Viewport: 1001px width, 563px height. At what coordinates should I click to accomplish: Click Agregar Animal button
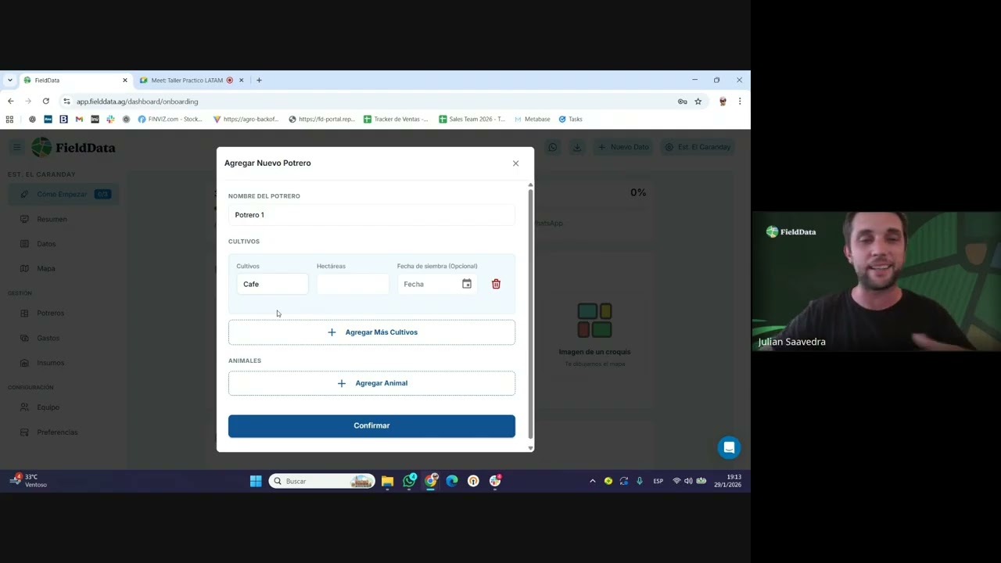pyautogui.click(x=371, y=383)
